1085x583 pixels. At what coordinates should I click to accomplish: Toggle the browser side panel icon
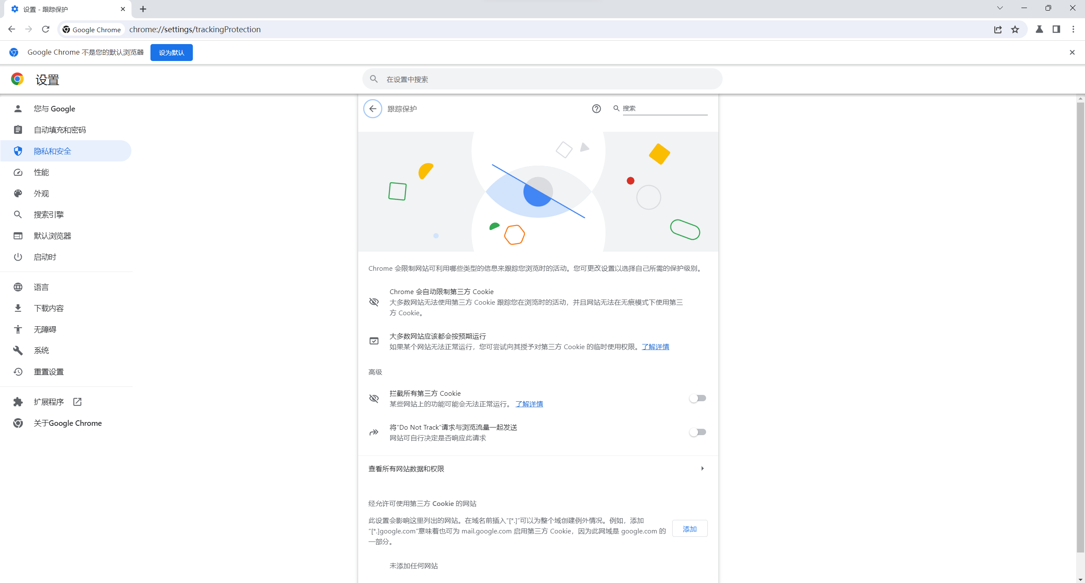(1056, 30)
